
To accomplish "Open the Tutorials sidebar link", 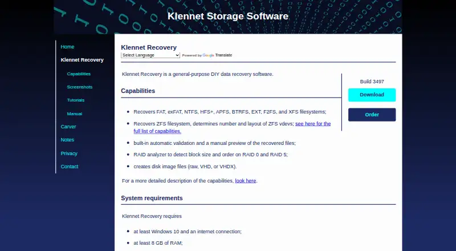I will (76, 100).
